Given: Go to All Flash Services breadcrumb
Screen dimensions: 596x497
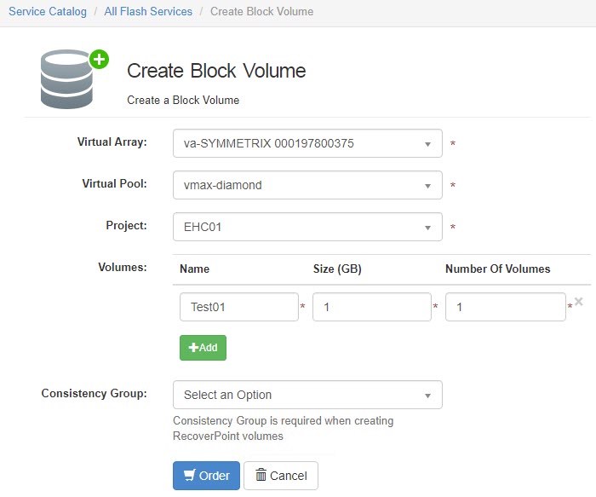Looking at the screenshot, I should click(x=148, y=11).
